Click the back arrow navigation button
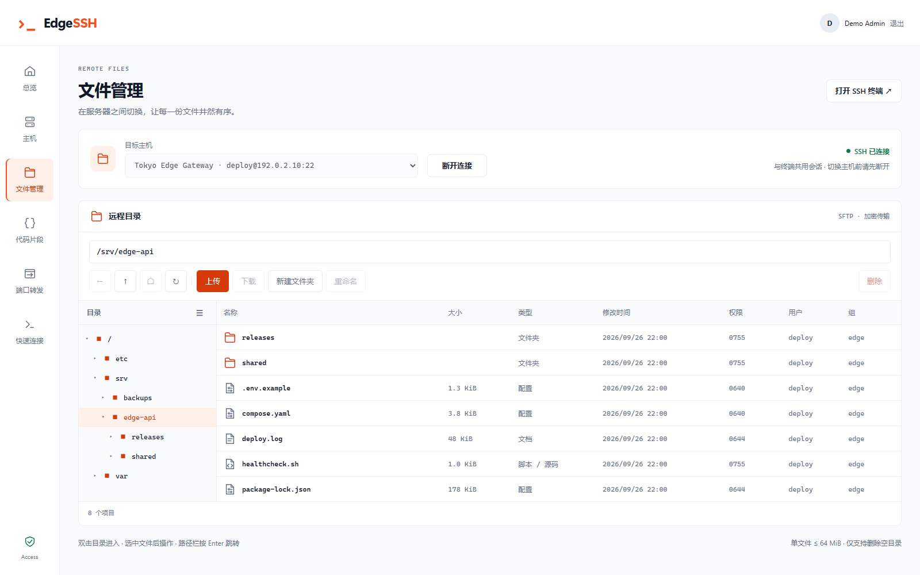The width and height of the screenshot is (920, 575). (x=100, y=281)
